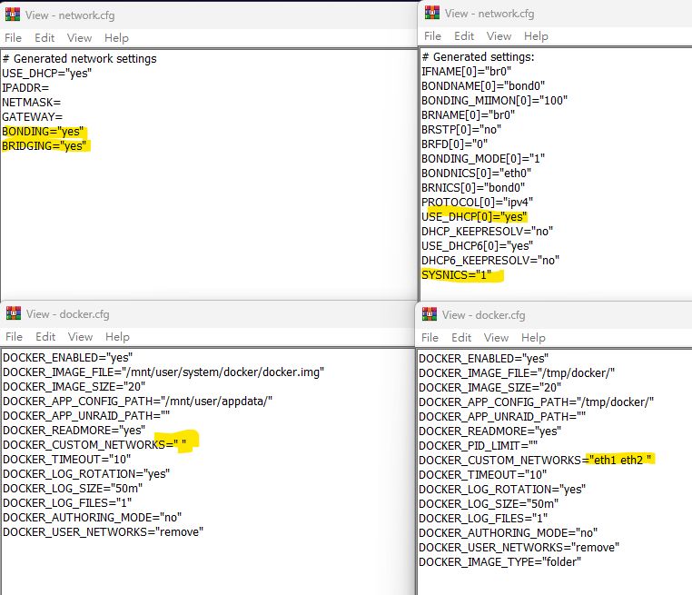Open View menu in top-left network.cfg window

79,38
